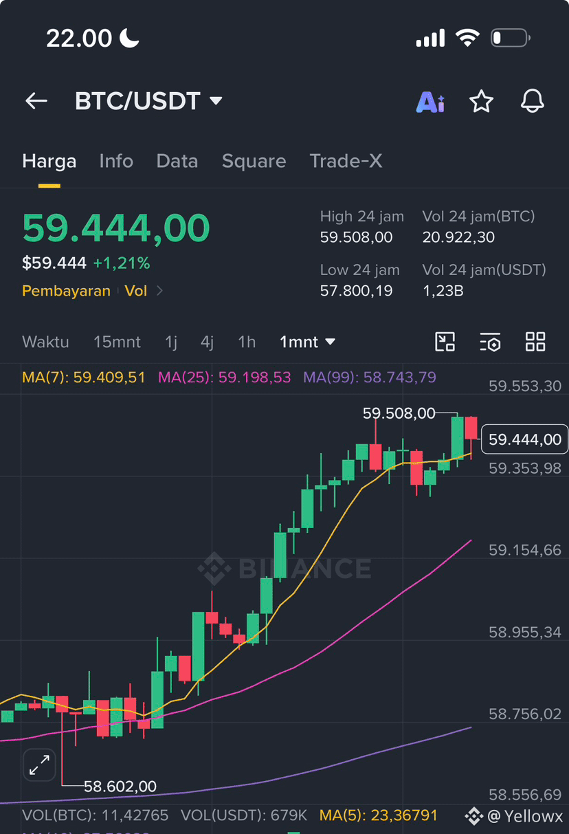Tap the 59.553,30 axis price label
This screenshot has width=569, height=834.
click(x=525, y=386)
